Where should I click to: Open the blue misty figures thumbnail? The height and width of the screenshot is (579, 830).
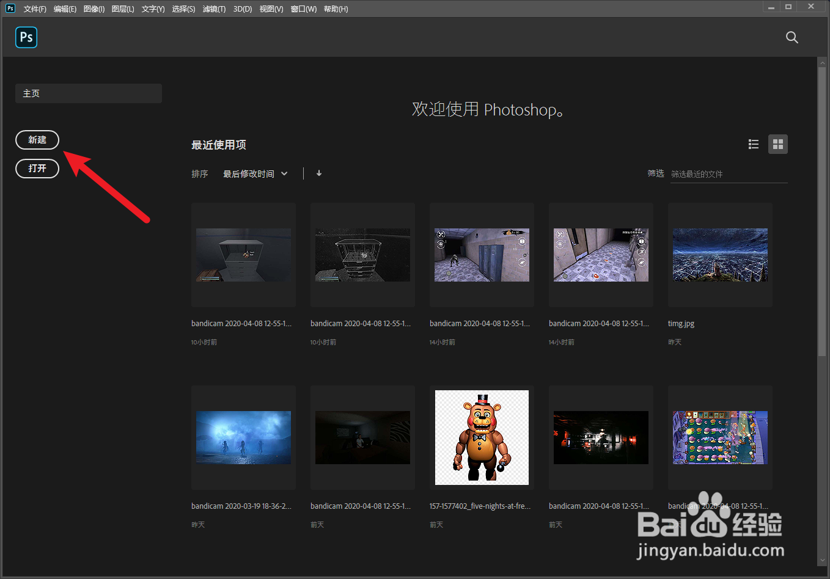243,437
